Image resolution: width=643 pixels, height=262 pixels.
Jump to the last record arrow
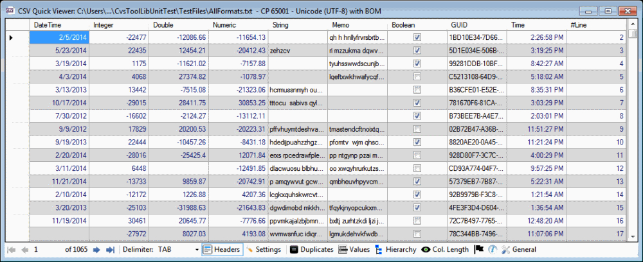[110, 250]
